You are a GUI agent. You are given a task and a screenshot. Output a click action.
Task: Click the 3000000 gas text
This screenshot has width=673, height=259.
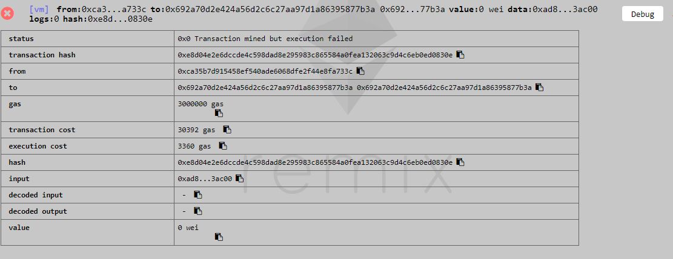201,104
